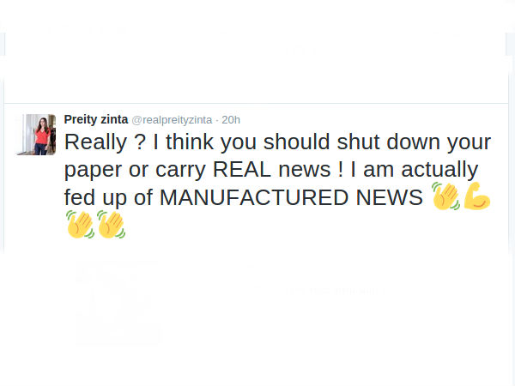Screen dimensions: 515x386
Task: Click the second waving hand emoji on the last line
Action: pyautogui.click(x=112, y=225)
